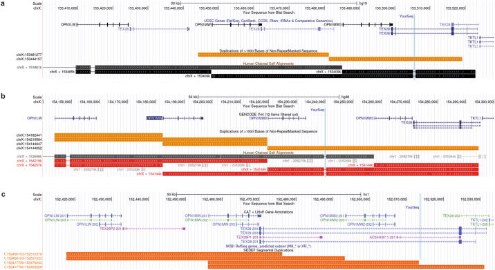Screen dimensions: 495x270
Task: Click the OPN1MW gene label in panel a
Action: (203, 24)
